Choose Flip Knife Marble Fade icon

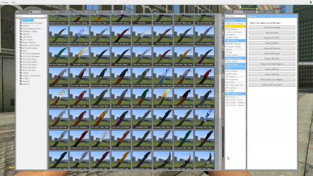tap(100, 57)
